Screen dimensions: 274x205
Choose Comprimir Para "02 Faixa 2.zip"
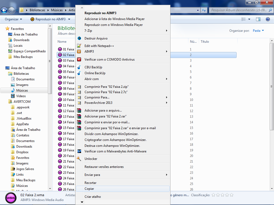click(x=123, y=87)
